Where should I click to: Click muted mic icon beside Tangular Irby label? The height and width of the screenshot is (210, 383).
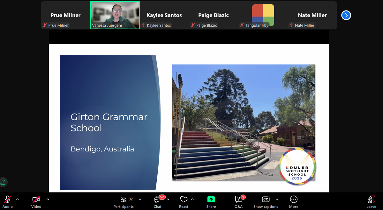(x=242, y=25)
